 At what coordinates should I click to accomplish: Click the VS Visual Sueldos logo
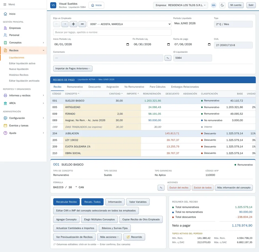53,5
